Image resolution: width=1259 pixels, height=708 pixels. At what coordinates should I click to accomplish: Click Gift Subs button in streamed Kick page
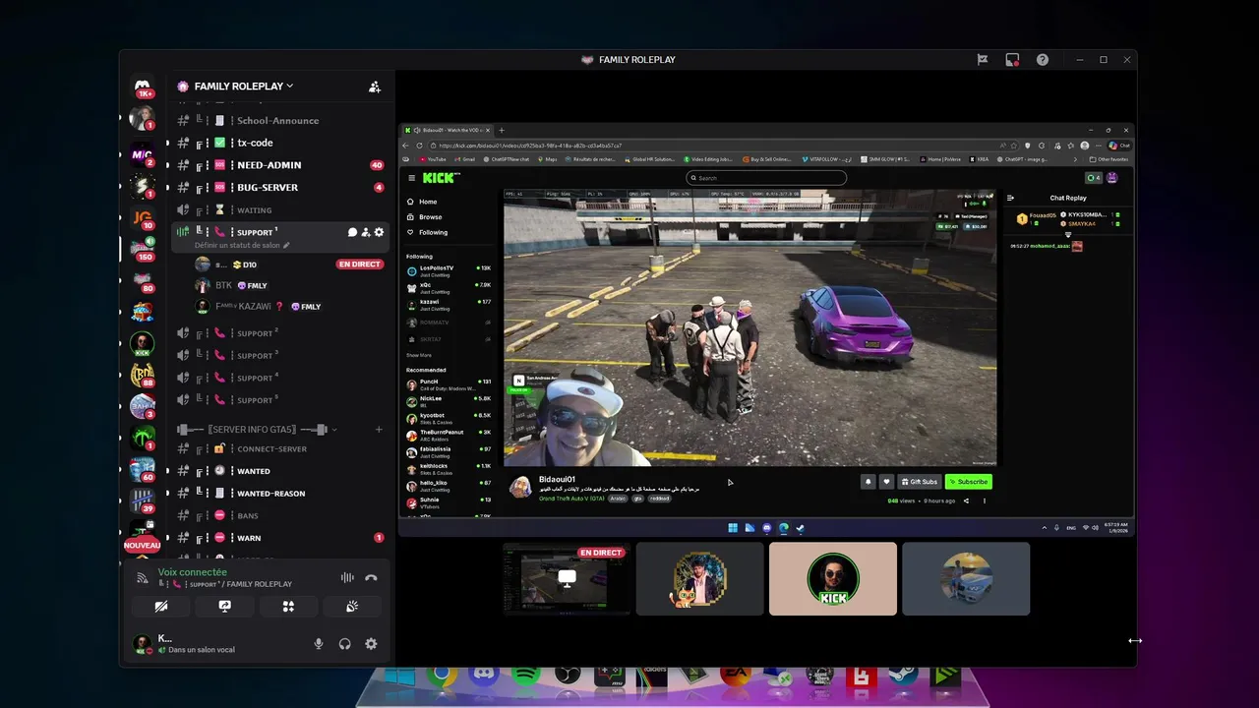point(920,482)
